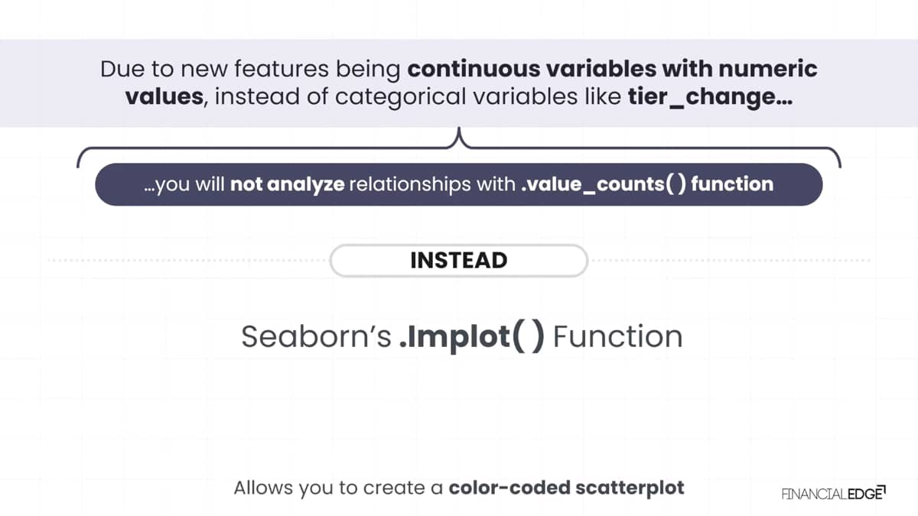Viewport: 918px width, 516px height.
Task: Click 'Due to new features being' text
Action: 251,70
